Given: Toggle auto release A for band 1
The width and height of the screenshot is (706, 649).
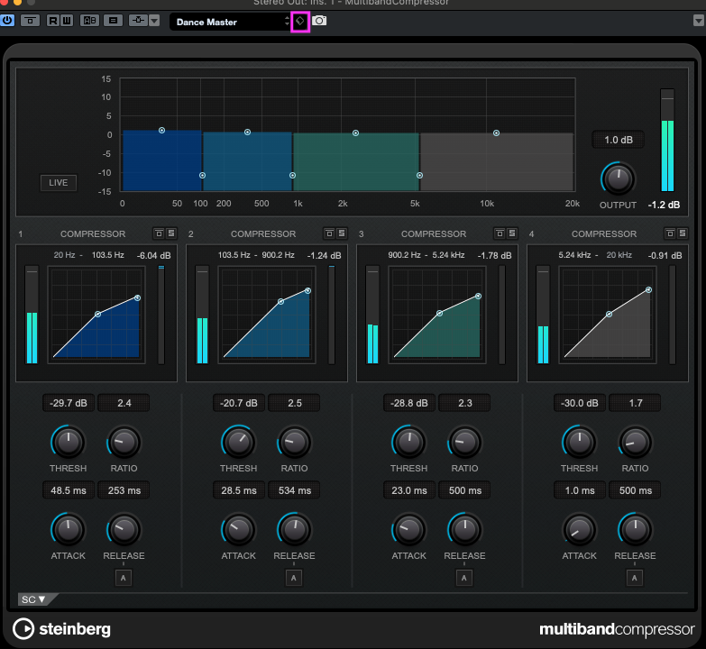Looking at the screenshot, I should coord(124,578).
